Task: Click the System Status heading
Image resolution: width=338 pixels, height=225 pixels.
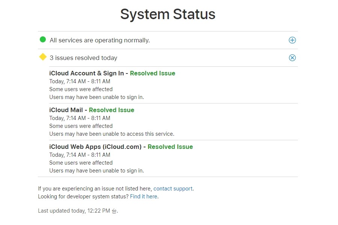Action: (168, 14)
